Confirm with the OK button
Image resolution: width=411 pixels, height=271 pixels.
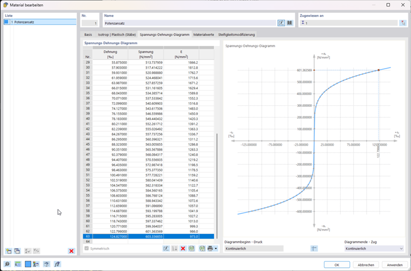(337, 265)
